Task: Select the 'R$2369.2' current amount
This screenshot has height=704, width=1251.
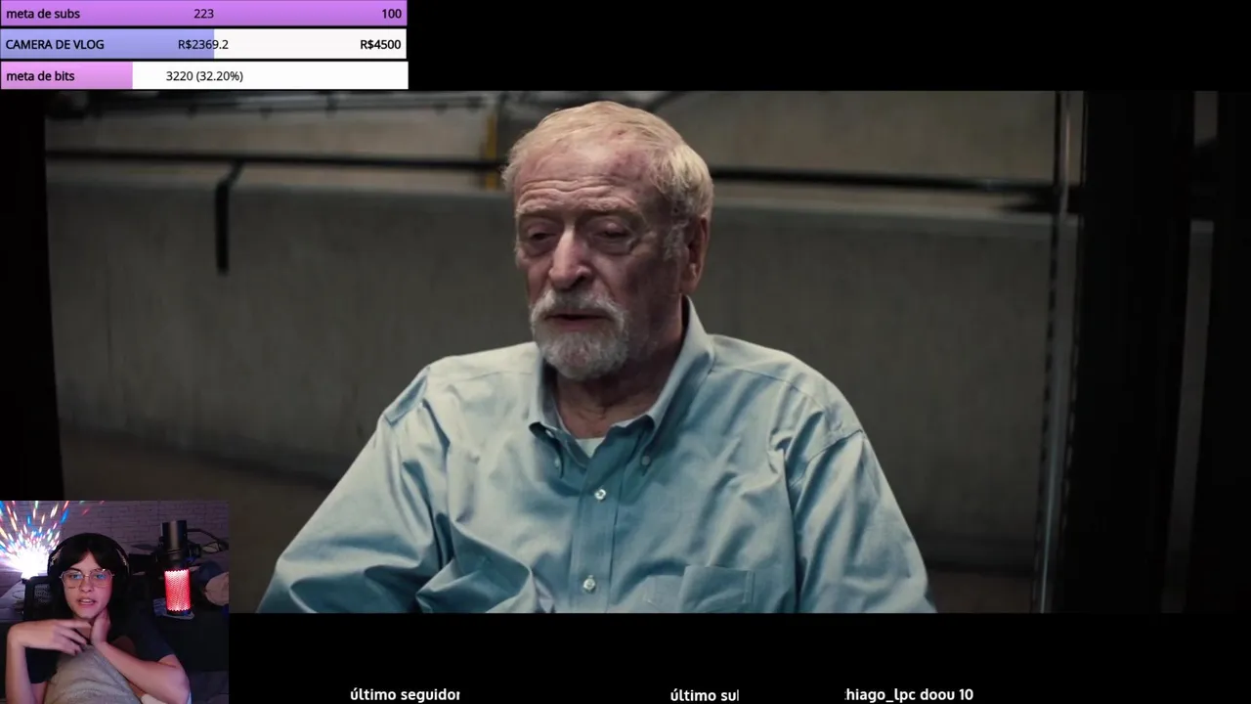Action: click(203, 44)
